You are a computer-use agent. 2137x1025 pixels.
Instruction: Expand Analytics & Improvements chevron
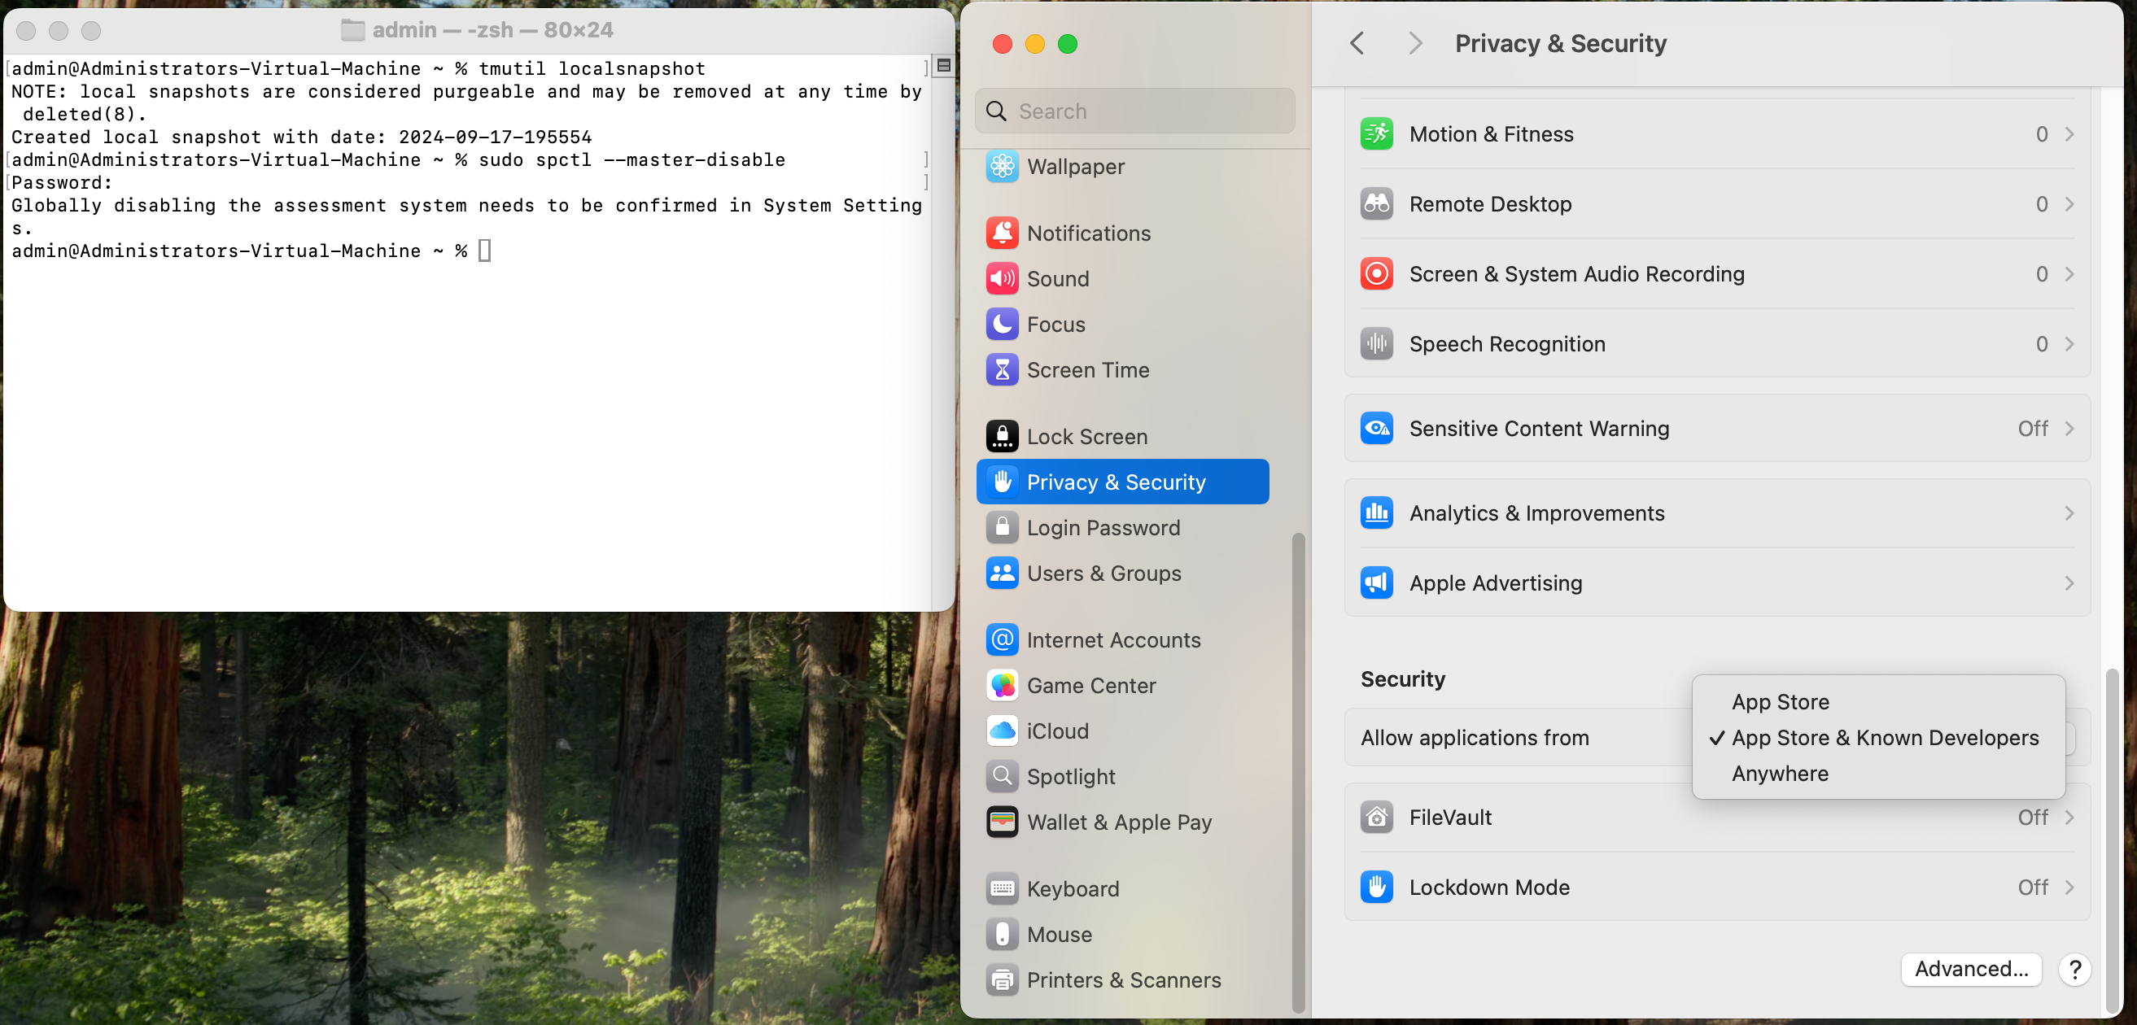tap(2069, 513)
